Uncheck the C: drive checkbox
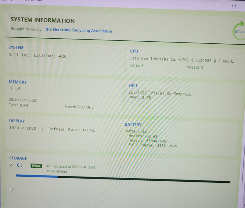Viewport: 245px width, 208px height. click(x=11, y=165)
